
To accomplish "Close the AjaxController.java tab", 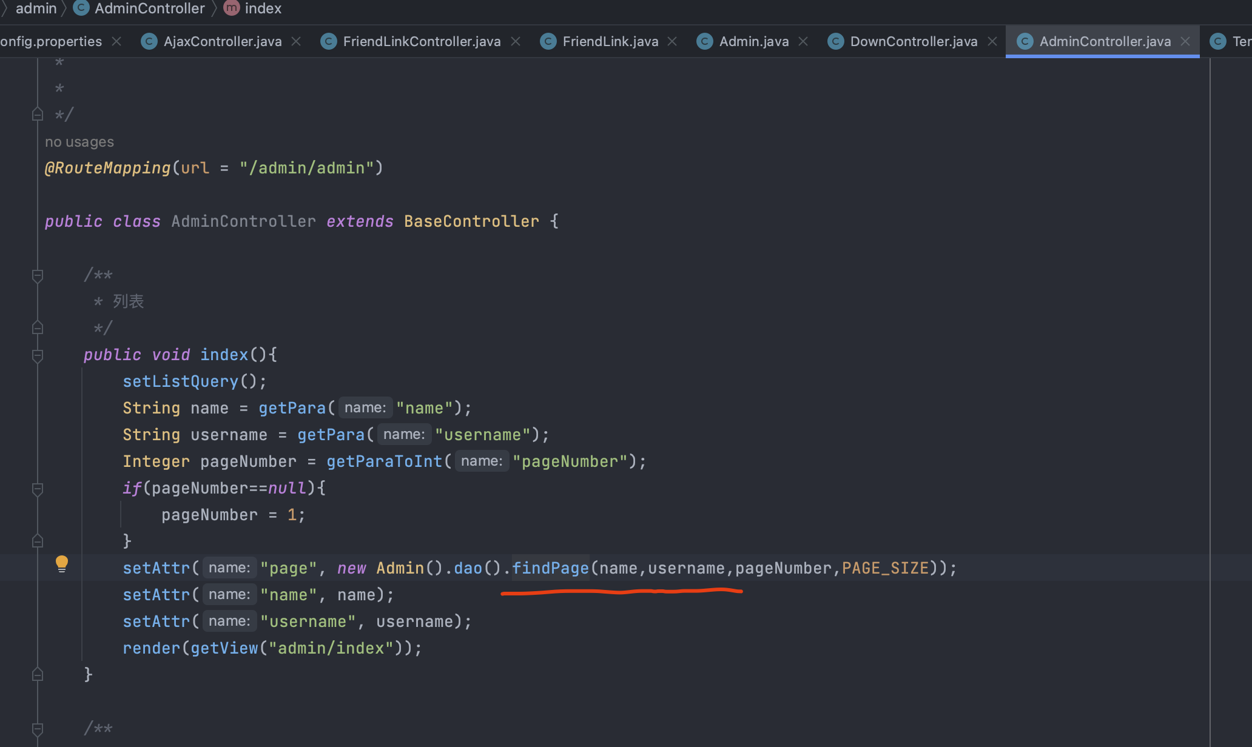I will pos(296,41).
